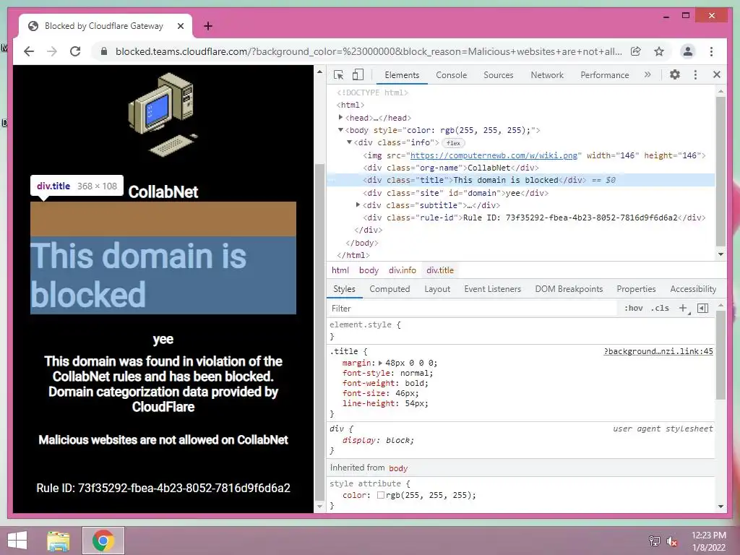740x555 pixels.
Task: Follow the computernewb.com wiki.png link
Action: [493, 155]
